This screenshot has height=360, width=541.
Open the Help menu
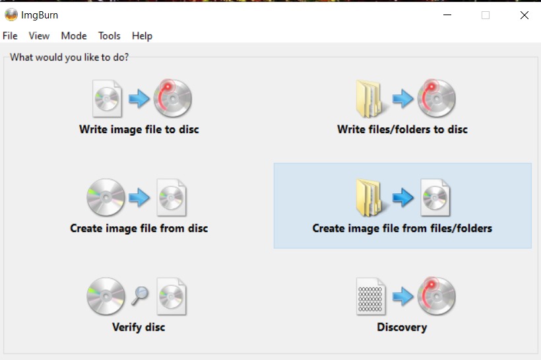click(142, 36)
